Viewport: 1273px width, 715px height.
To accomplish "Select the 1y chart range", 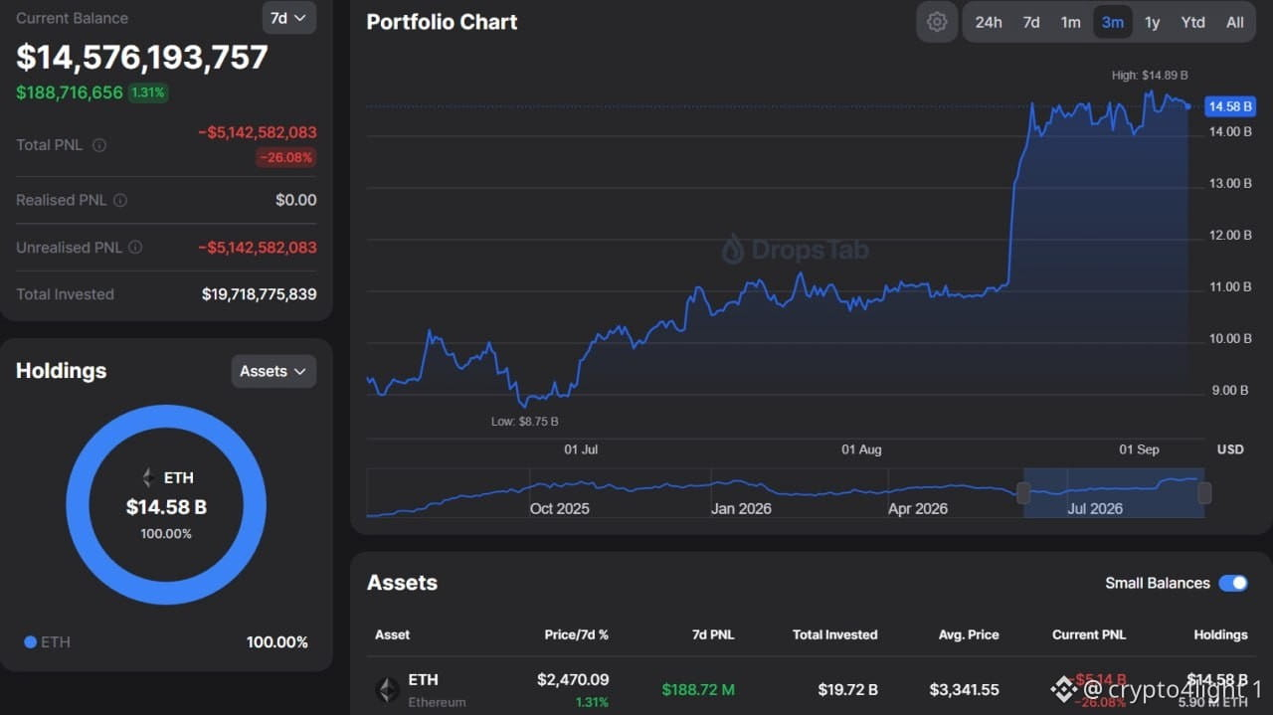I will tap(1152, 22).
